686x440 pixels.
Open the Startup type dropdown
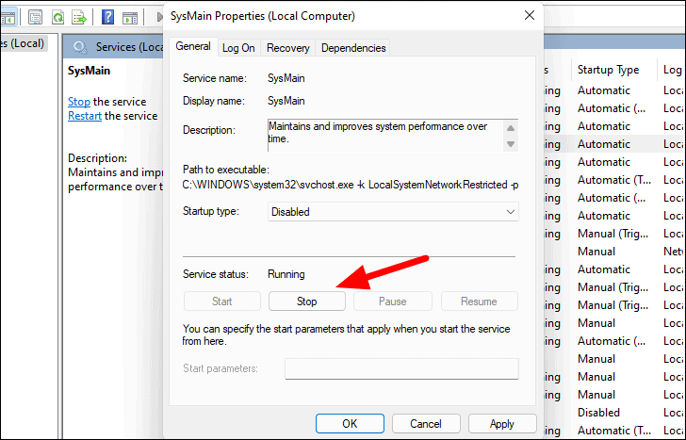coord(393,212)
